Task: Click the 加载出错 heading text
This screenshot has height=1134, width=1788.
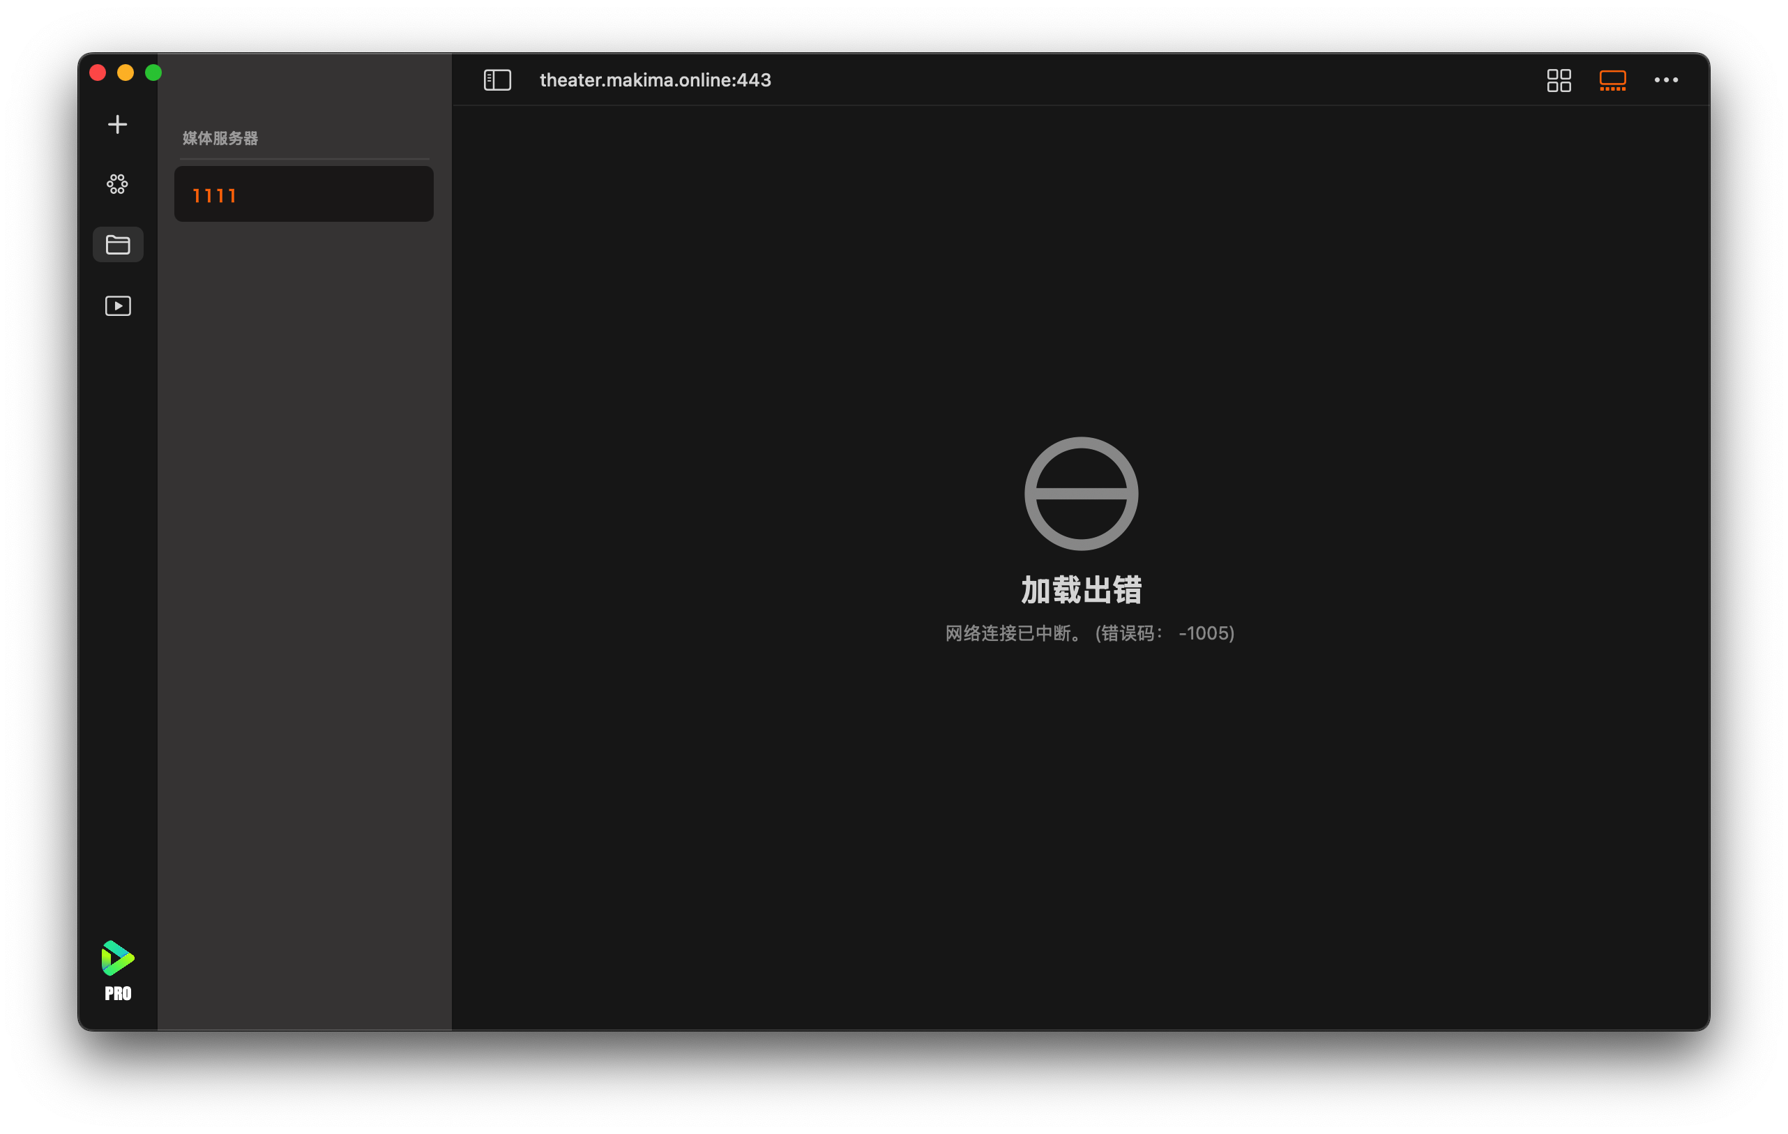Action: pos(1080,591)
